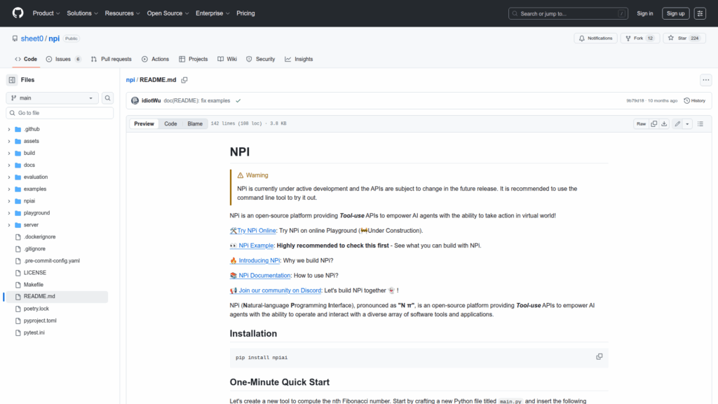The image size is (718, 404).
Task: Go to the Pricing page
Action: coord(245,13)
